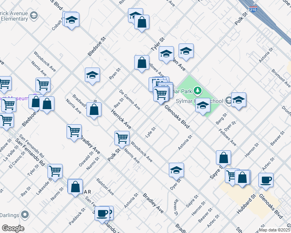This screenshot has height=233, width=291.
Task: Click the school marker beside Cobalt St
Action: point(72,21)
